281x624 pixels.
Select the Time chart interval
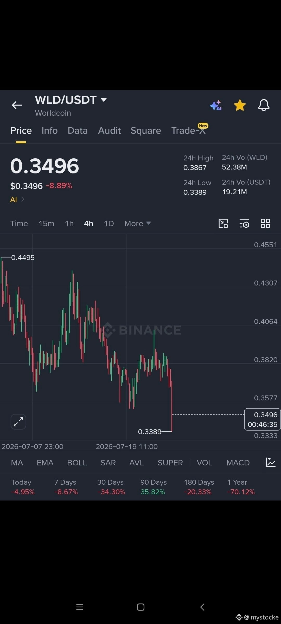[19, 224]
